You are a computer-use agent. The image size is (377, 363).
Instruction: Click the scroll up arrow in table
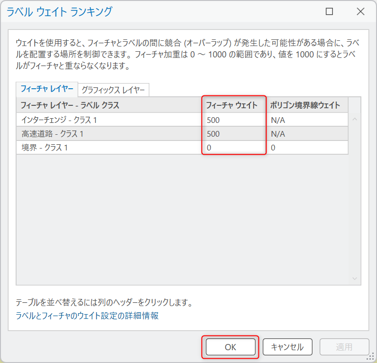coord(355,119)
